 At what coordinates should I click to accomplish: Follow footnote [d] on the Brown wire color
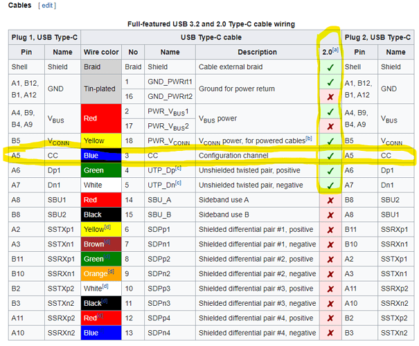coord(107,242)
